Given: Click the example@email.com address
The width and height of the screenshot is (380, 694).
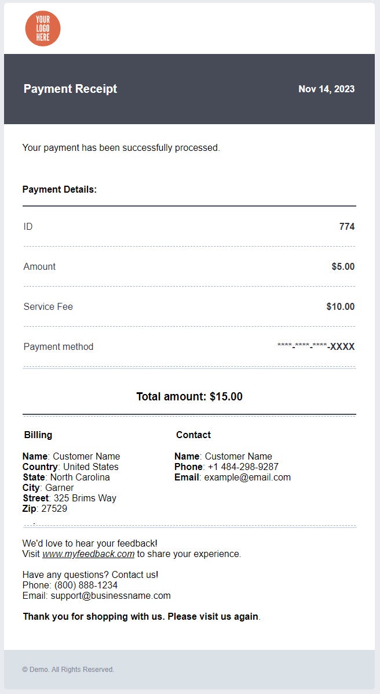Looking at the screenshot, I should click(247, 478).
